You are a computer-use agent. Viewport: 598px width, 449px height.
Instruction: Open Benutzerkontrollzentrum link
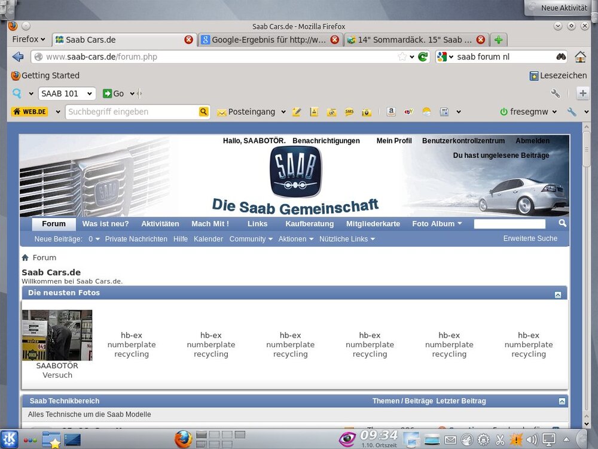tap(463, 141)
